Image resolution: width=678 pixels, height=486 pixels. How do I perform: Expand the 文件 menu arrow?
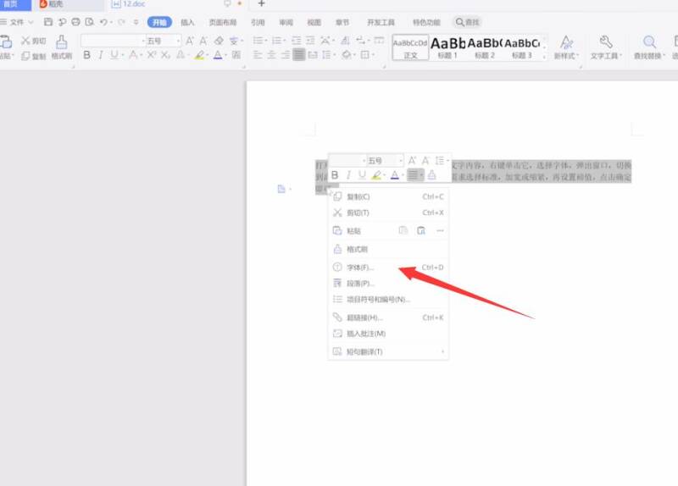(x=31, y=22)
